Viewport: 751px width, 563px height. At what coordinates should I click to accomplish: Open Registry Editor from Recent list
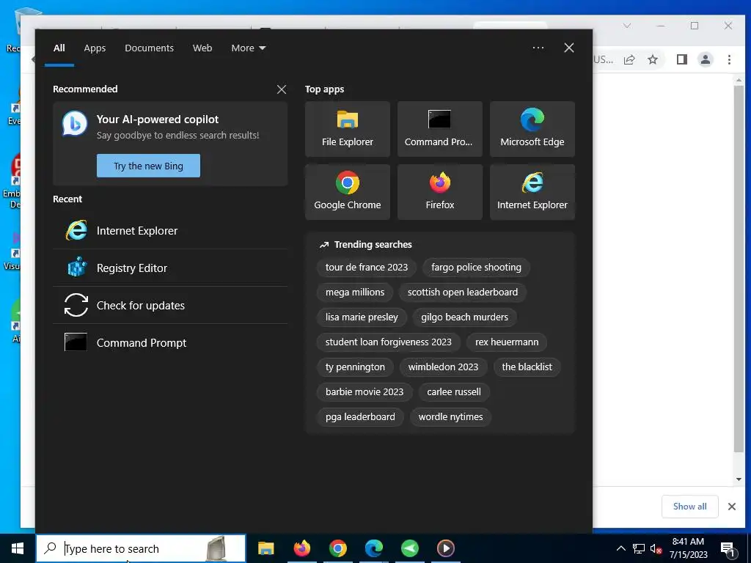pyautogui.click(x=170, y=268)
